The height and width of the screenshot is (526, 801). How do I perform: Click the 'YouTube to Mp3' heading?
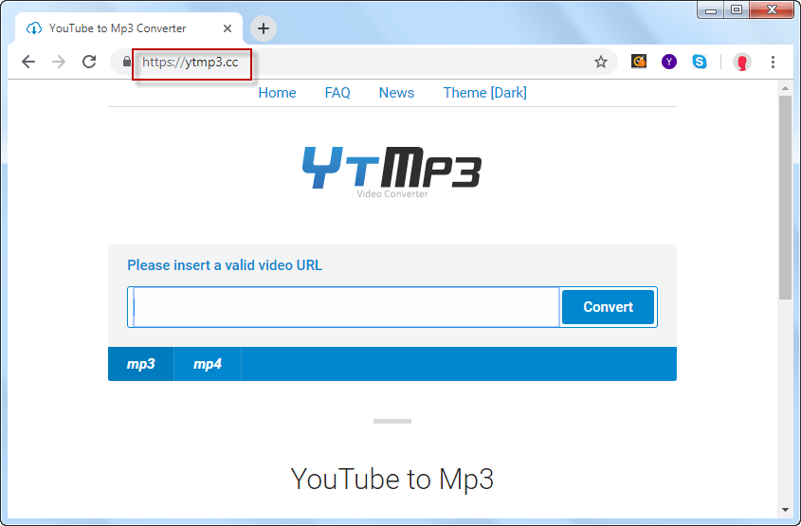[392, 479]
